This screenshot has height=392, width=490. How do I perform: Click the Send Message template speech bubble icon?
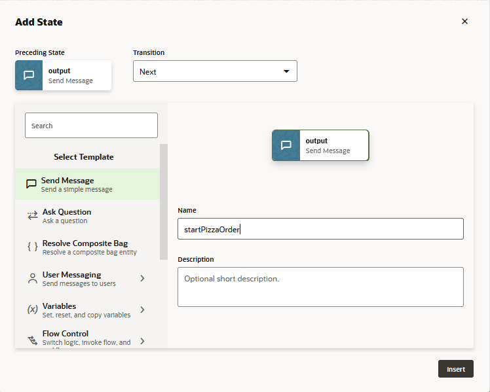(31, 184)
